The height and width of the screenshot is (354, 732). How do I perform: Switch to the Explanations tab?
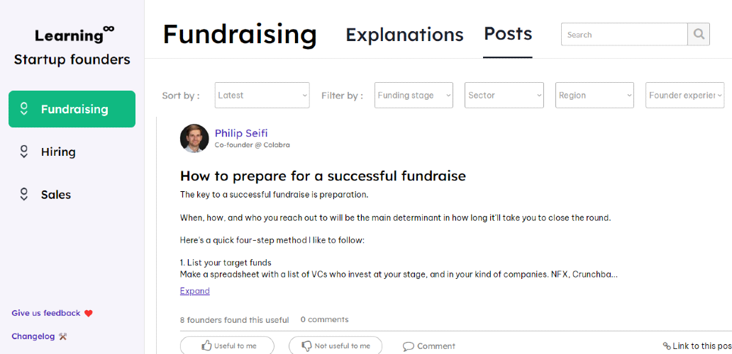coord(404,35)
